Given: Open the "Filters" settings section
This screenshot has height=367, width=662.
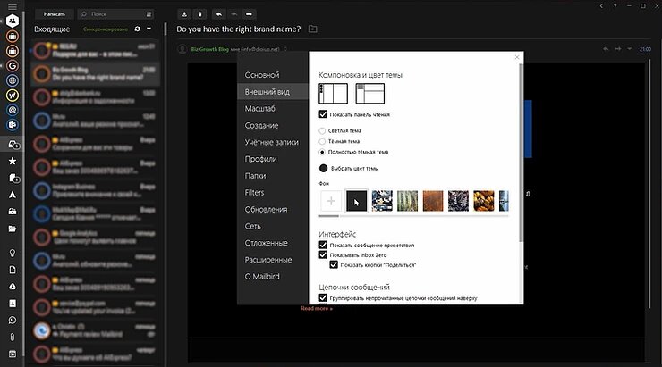Looking at the screenshot, I should [254, 193].
